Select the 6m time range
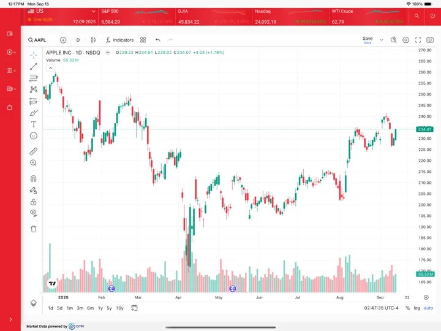This screenshot has width=441, height=331. [x=90, y=308]
